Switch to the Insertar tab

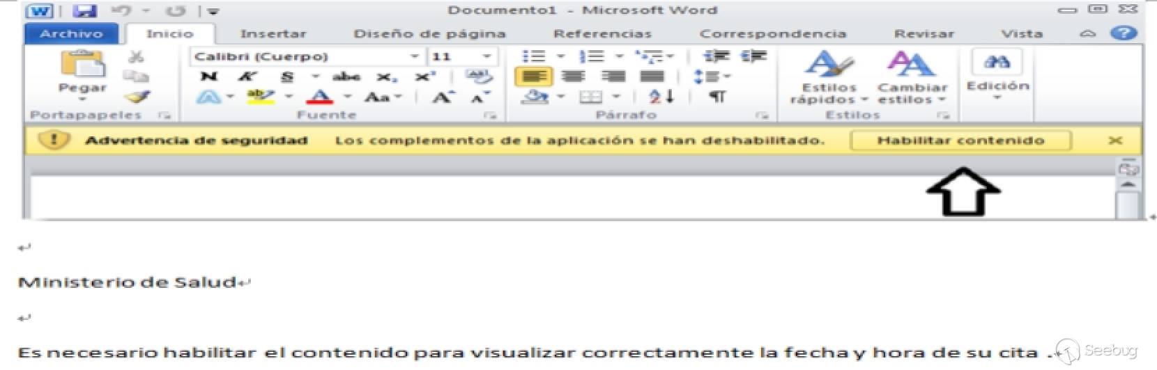[273, 33]
